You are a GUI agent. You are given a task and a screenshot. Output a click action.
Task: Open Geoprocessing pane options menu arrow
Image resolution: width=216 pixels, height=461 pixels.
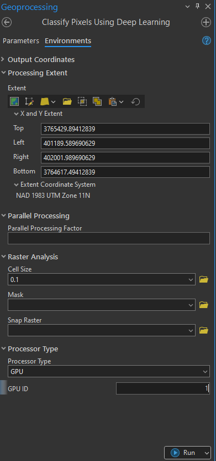(x=188, y=7)
